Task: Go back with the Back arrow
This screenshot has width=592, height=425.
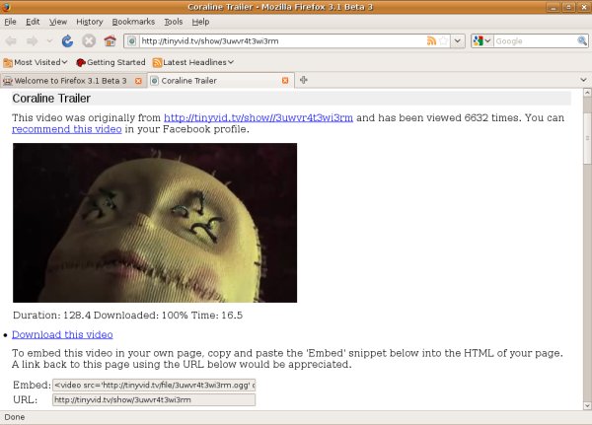Action: [x=11, y=40]
